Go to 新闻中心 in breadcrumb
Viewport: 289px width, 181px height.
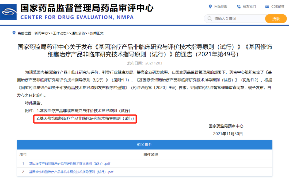pyautogui.click(x=41, y=33)
